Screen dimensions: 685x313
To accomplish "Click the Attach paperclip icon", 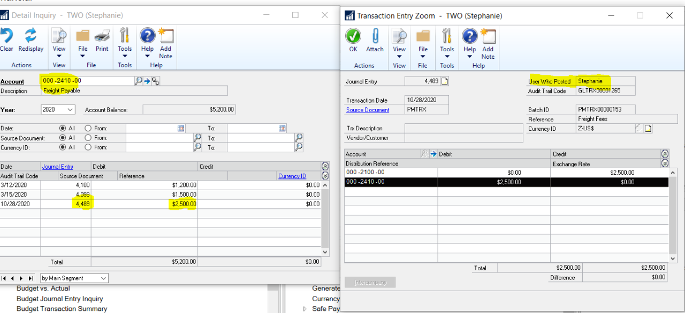I will 375,41.
